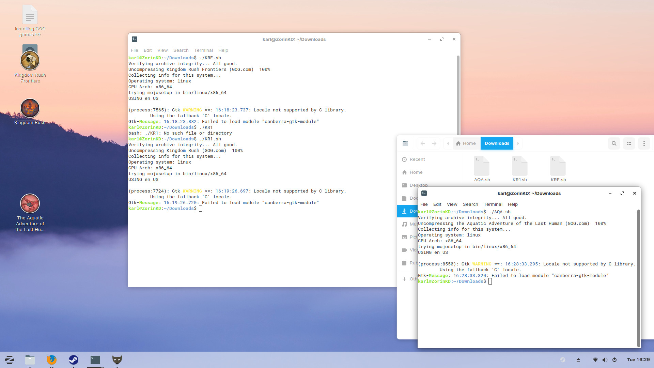Viewport: 654px width, 368px height.
Task: Open the network status tray icon
Action: tap(595, 360)
